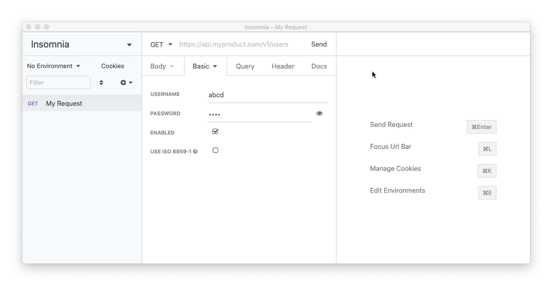
Task: Focus the request URL field
Action: 241,44
